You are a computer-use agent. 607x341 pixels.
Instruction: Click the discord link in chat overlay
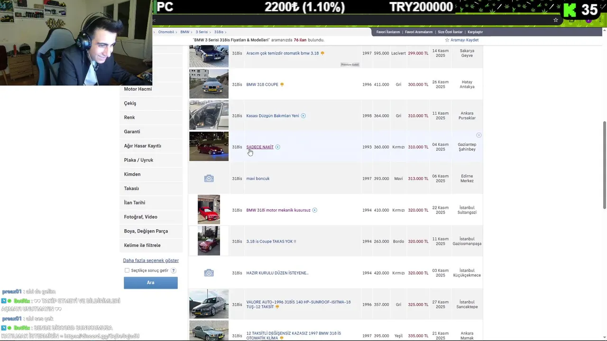(101, 336)
